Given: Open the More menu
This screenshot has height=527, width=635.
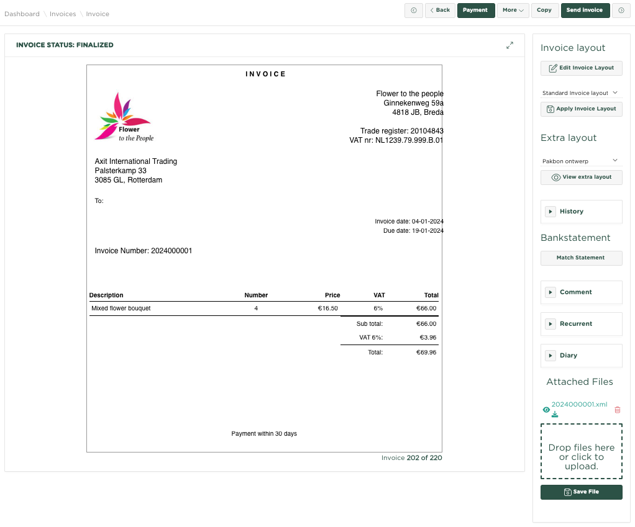Looking at the screenshot, I should pos(513,10).
